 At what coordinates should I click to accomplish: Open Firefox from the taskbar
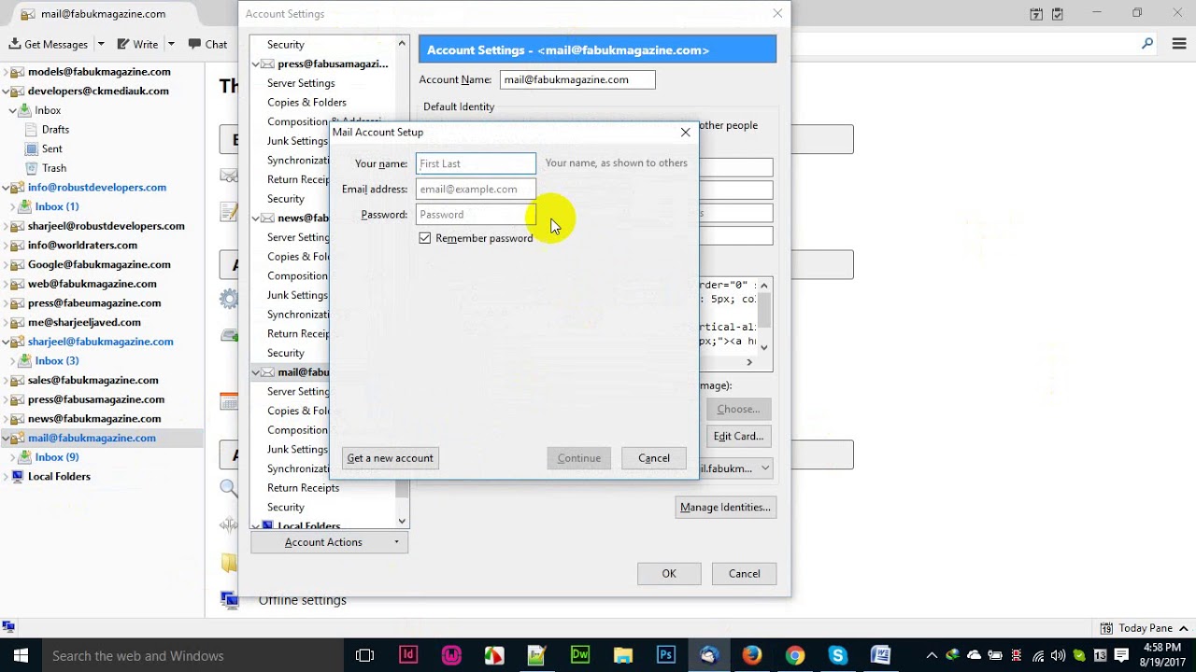click(x=752, y=655)
